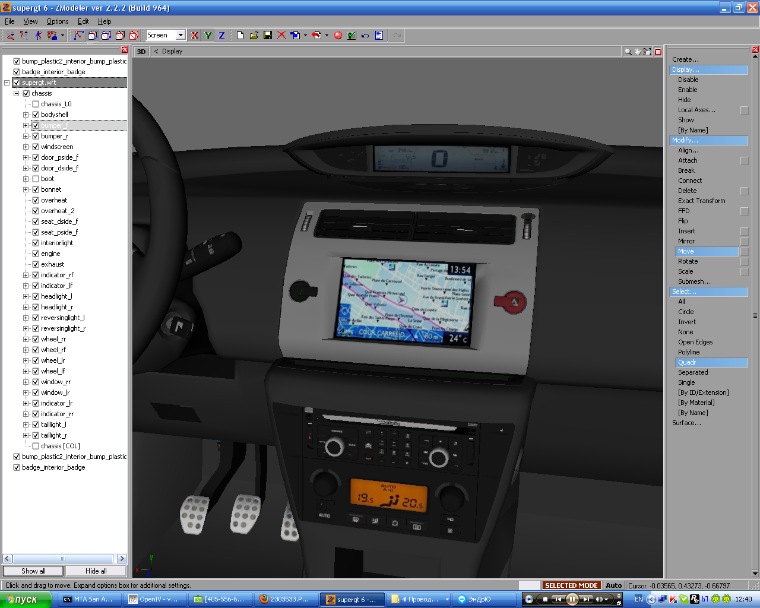760x608 pixels.
Task: Toggle the supergt.wft checkbox
Action: [17, 83]
